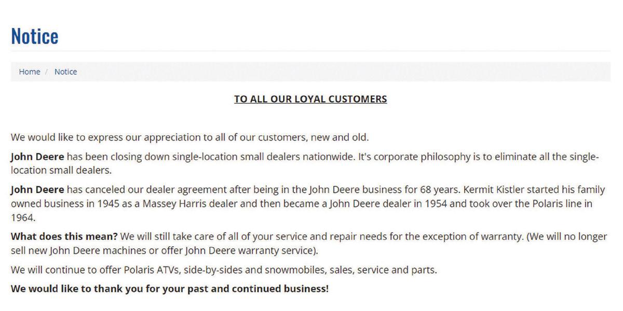Click bold John Deere before 'has canceled'
This screenshot has height=311, width=623.
(x=38, y=190)
